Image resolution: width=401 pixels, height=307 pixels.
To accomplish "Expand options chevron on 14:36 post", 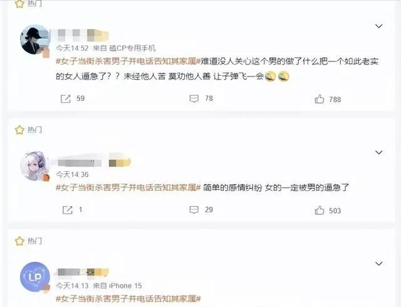I will [x=378, y=152].
